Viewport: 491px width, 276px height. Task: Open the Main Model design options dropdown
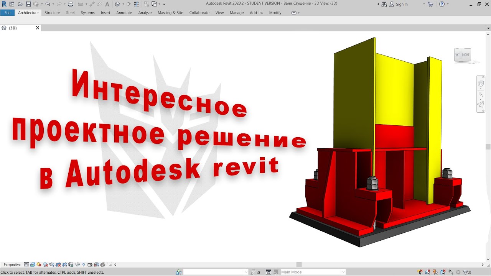313,272
